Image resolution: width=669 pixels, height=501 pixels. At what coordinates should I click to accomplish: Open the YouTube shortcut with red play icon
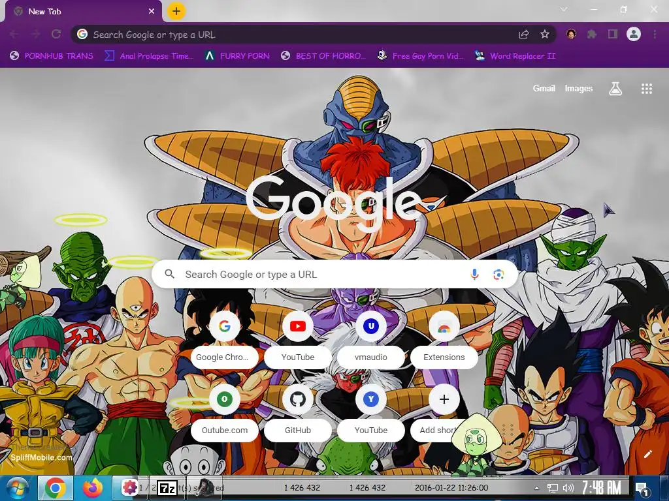click(298, 341)
